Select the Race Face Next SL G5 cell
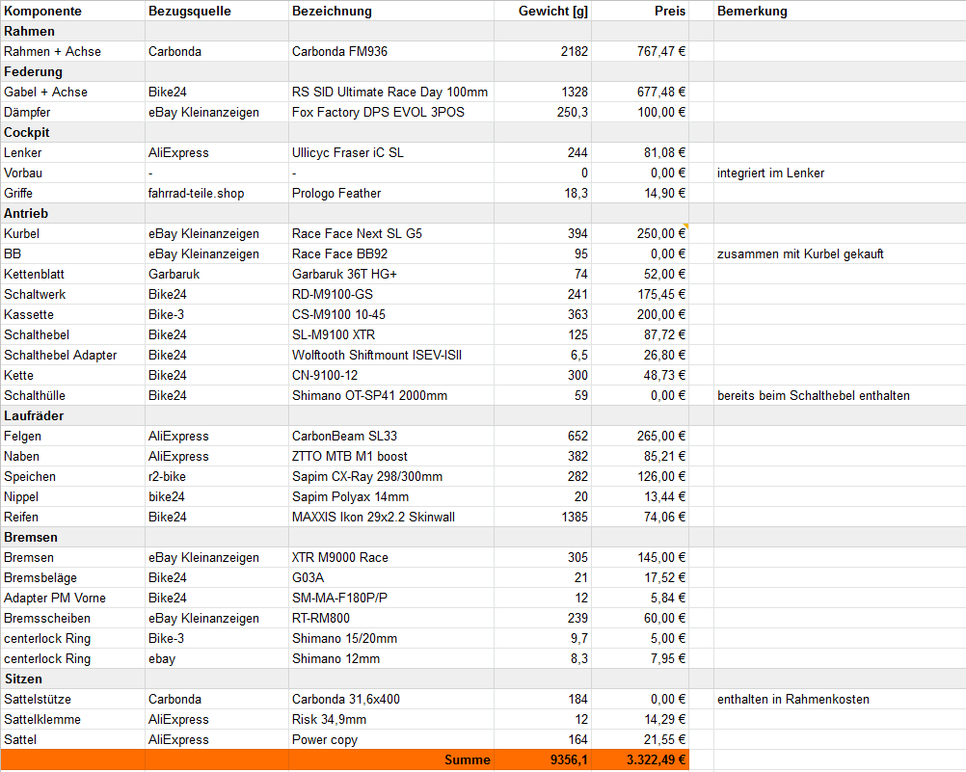The width and height of the screenshot is (966, 772). (x=391, y=233)
